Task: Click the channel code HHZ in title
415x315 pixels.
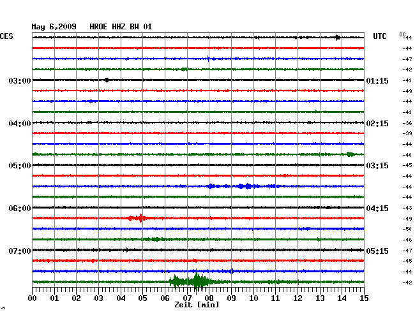Action: coord(119,27)
